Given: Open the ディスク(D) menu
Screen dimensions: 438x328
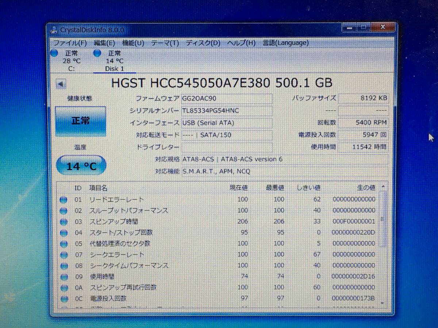Looking at the screenshot, I should [203, 43].
